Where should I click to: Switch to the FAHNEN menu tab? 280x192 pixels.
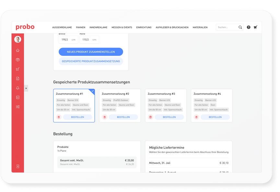tap(80, 27)
